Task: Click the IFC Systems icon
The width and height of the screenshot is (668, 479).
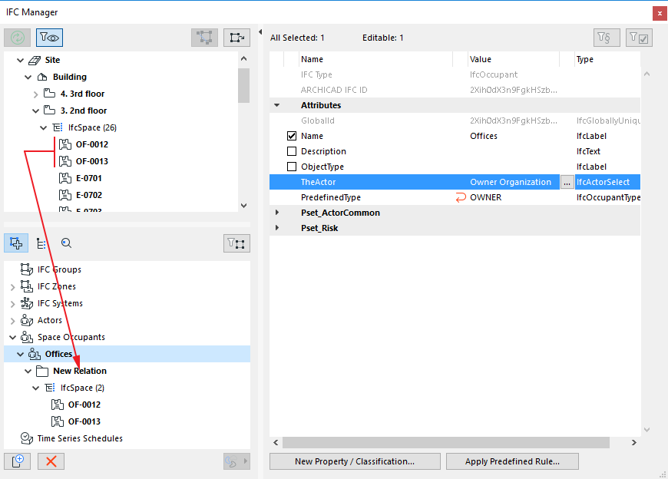Action: (27, 303)
